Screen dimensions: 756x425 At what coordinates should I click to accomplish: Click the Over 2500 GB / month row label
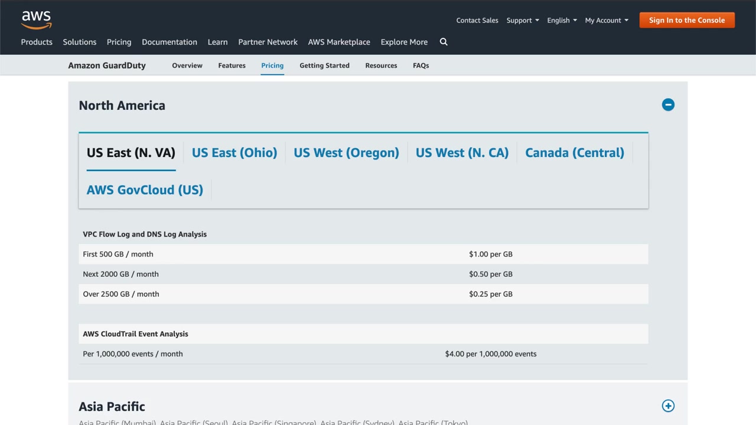pos(121,295)
